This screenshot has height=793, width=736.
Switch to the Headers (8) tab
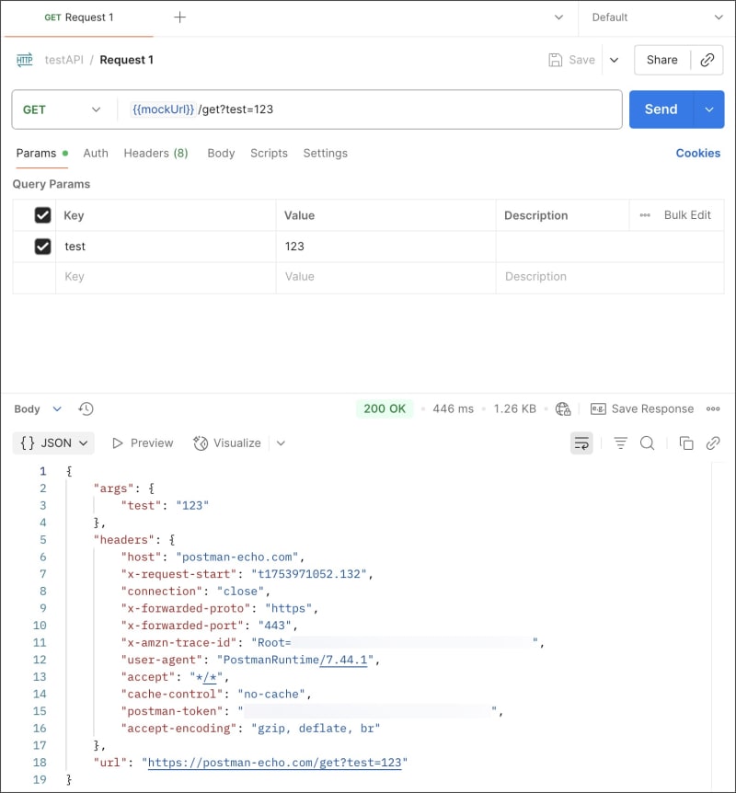[155, 154]
